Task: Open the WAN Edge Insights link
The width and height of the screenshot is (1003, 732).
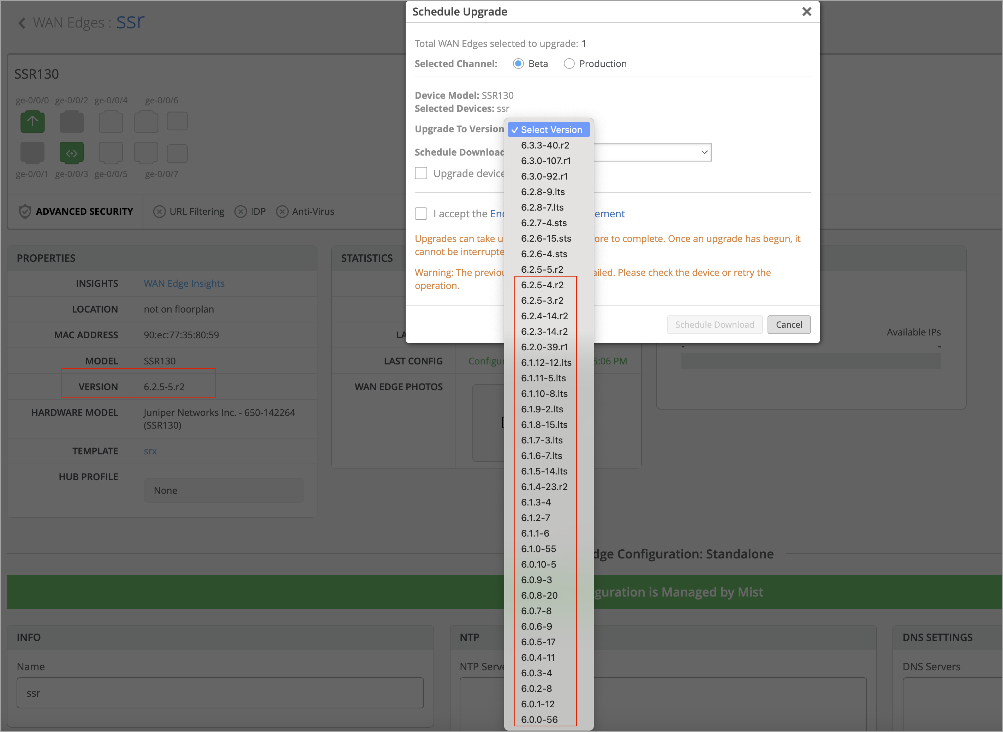Action: coord(184,284)
